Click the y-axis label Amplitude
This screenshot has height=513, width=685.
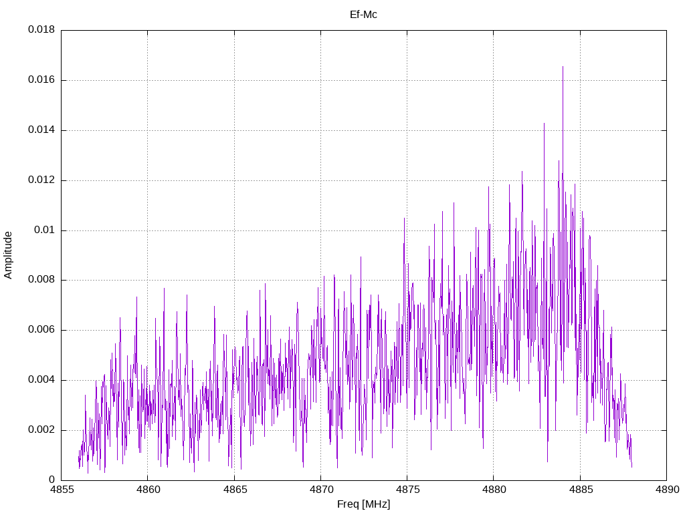(x=8, y=255)
